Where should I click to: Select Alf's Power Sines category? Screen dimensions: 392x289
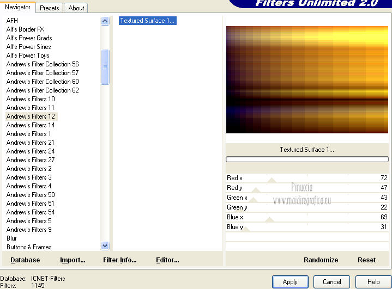(28, 47)
